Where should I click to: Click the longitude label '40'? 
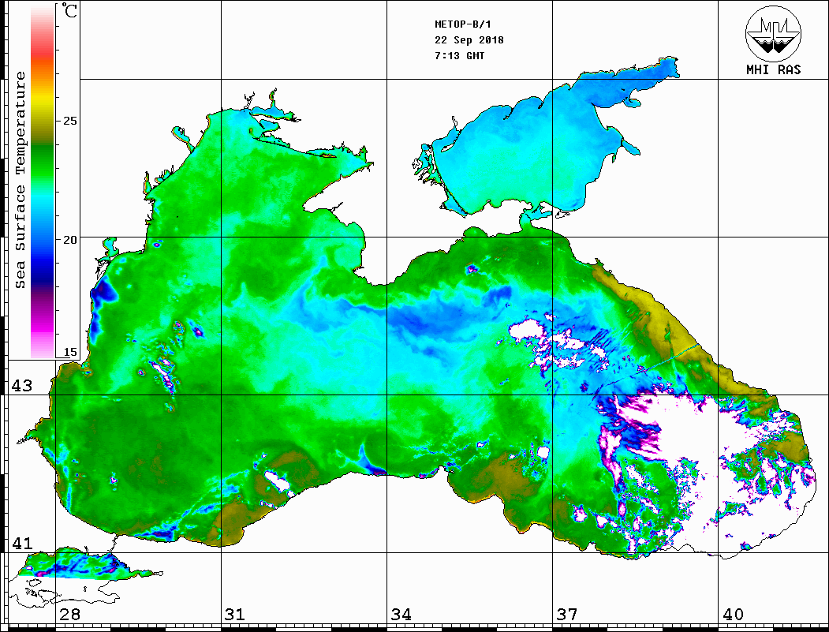[733, 615]
